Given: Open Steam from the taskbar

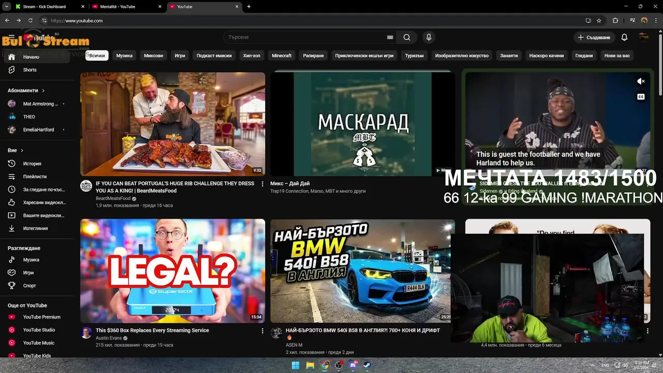Looking at the screenshot, I should coord(367,365).
